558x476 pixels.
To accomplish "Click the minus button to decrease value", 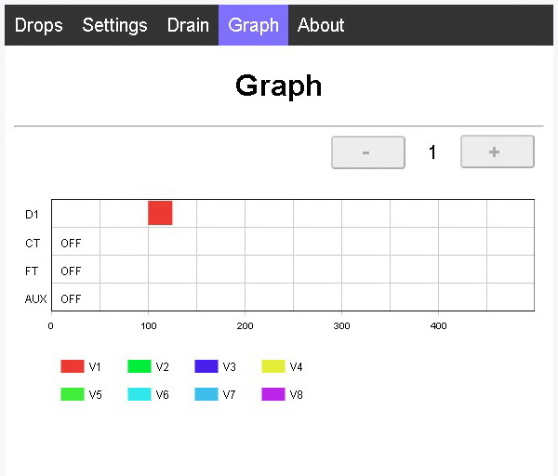I will 368,152.
